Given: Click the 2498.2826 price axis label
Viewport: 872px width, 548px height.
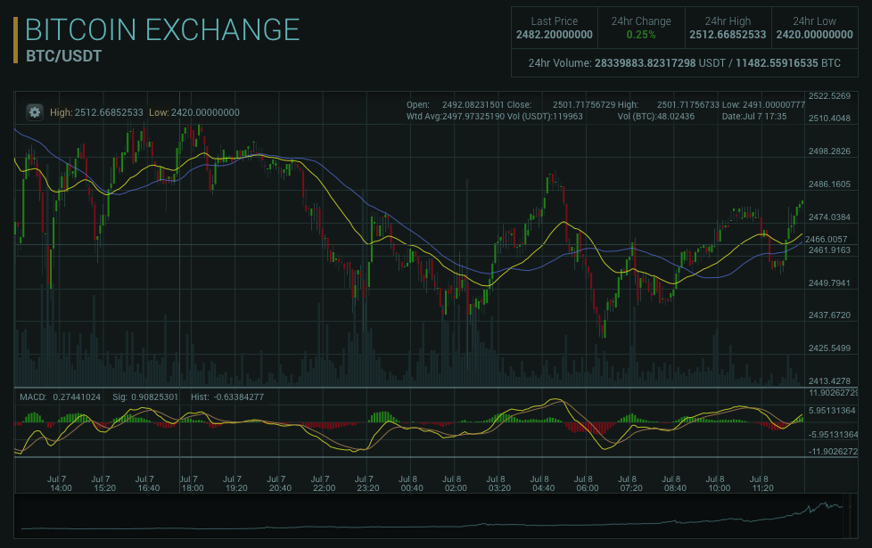Looking at the screenshot, I should [x=829, y=151].
